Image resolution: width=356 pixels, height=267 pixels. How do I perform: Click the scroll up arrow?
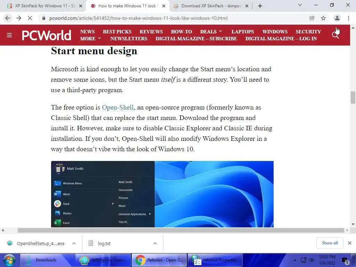[353, 28]
